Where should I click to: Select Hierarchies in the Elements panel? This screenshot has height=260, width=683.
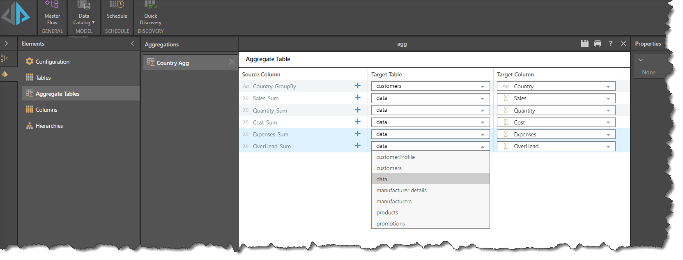[49, 126]
